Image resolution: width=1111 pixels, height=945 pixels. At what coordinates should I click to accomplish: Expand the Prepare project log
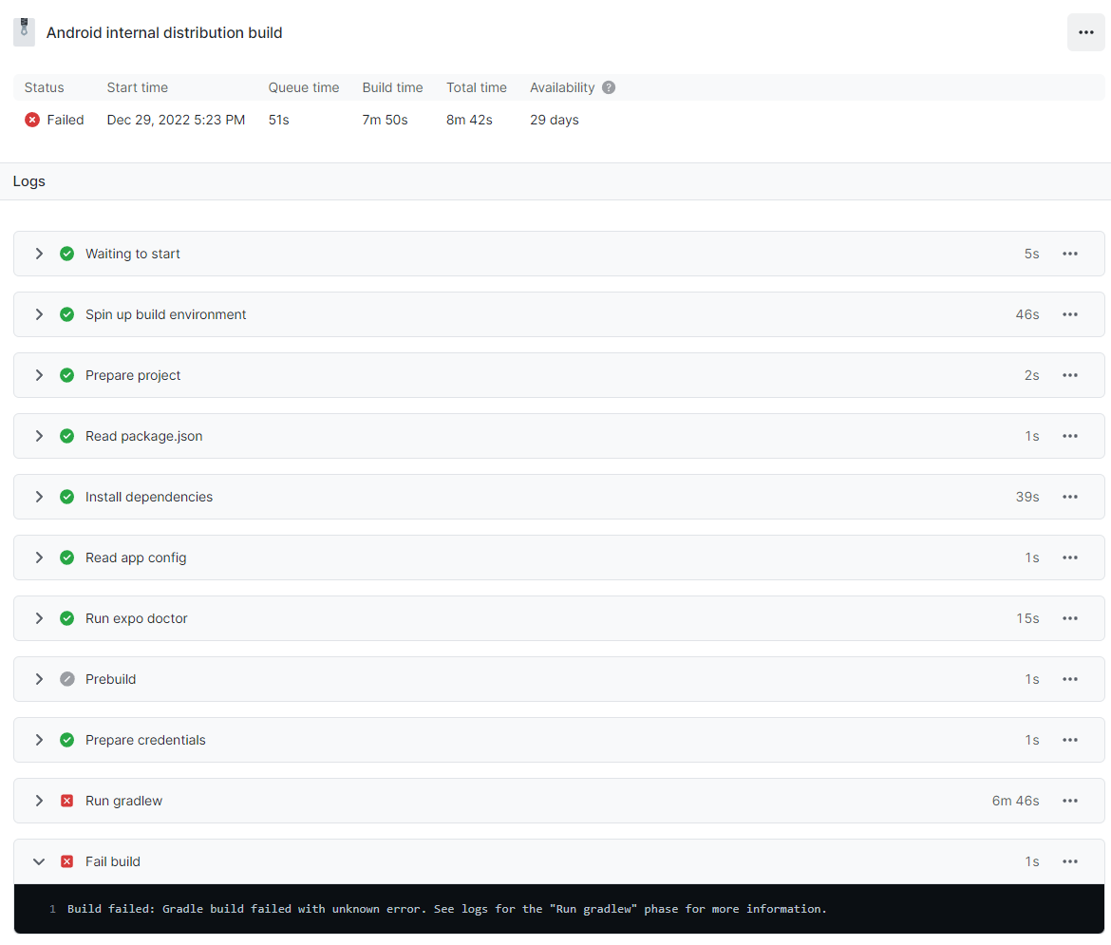tap(39, 376)
